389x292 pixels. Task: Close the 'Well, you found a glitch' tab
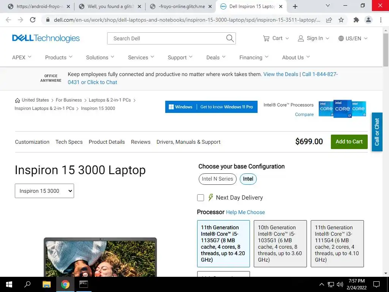[x=139, y=6]
